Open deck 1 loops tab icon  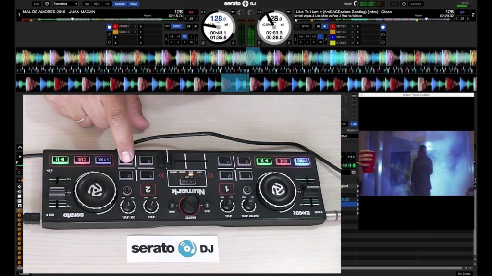109,34
